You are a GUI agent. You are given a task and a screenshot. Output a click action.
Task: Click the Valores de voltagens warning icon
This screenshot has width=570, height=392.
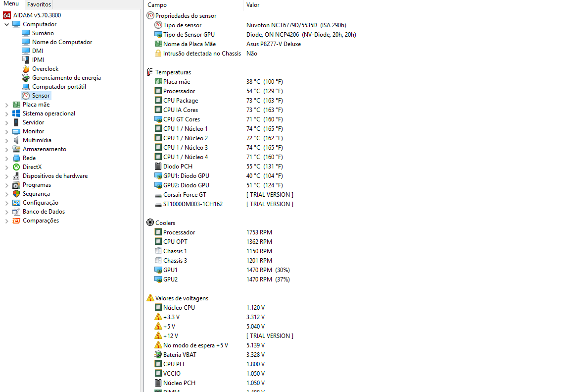pos(150,298)
